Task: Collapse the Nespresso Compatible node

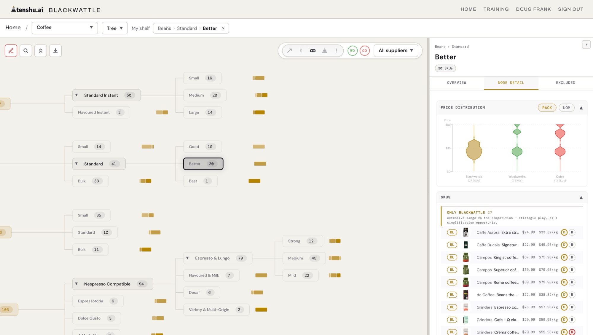Action: pos(76,284)
